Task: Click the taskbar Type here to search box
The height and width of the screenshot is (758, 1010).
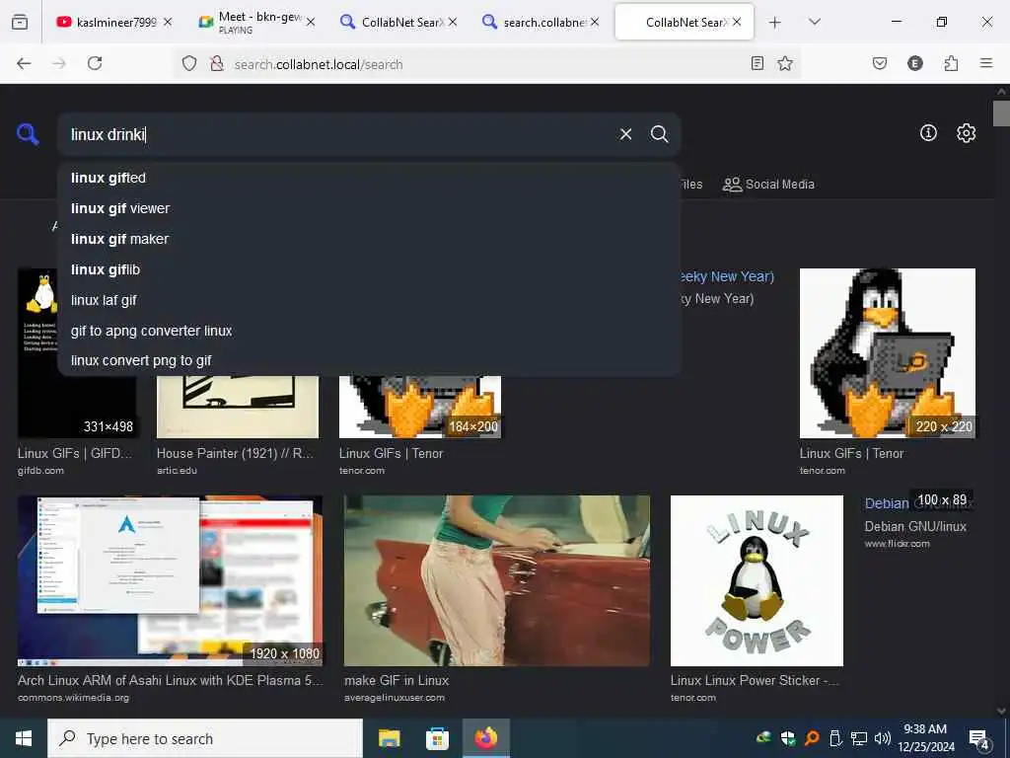Action: [x=205, y=738]
